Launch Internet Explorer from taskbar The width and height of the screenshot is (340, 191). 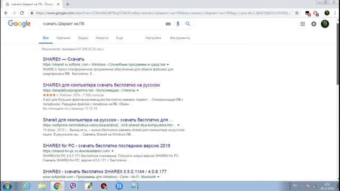[27, 186]
